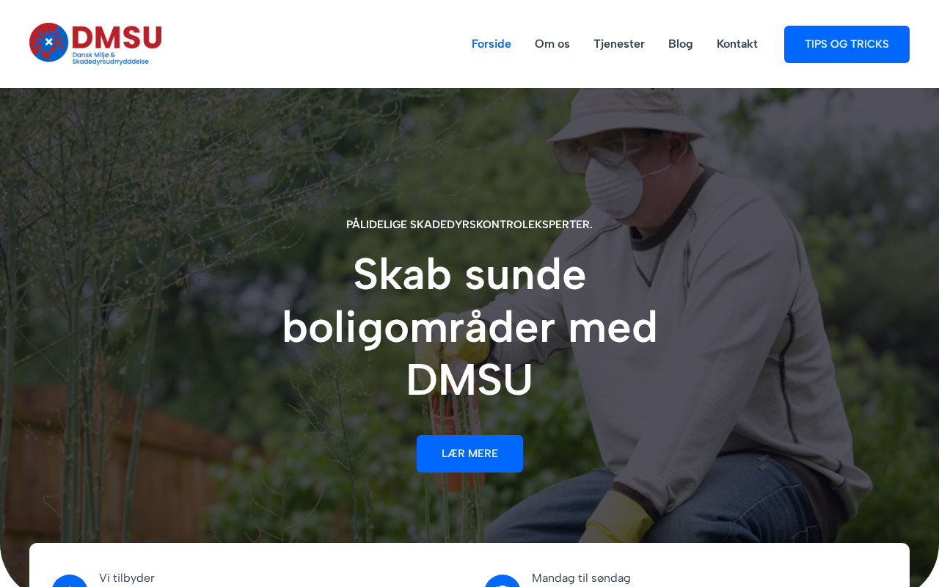939x587 pixels.
Task: Visit the Blog page
Action: click(681, 44)
